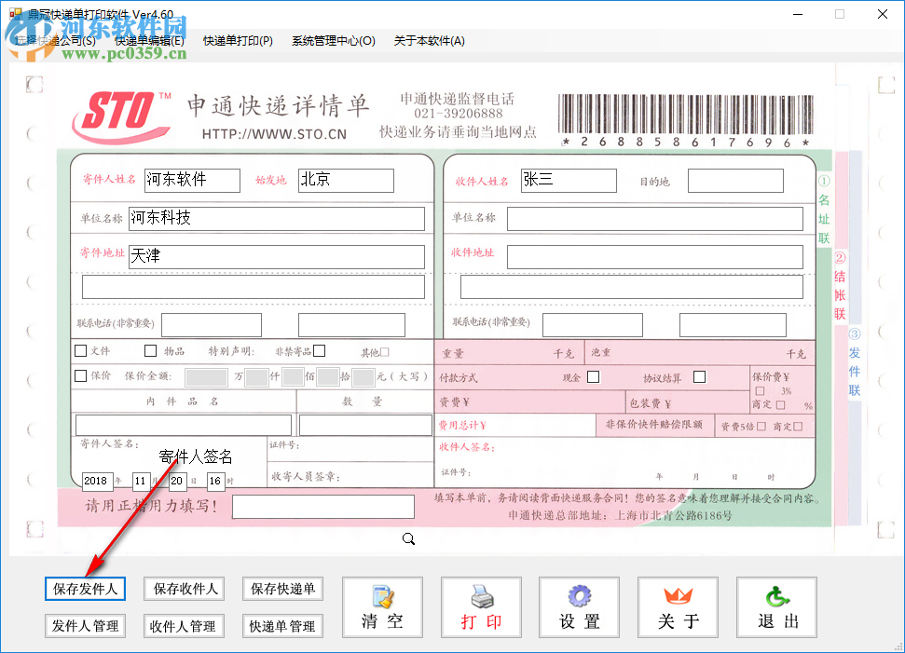Click the 收件人管理 button

[184, 626]
